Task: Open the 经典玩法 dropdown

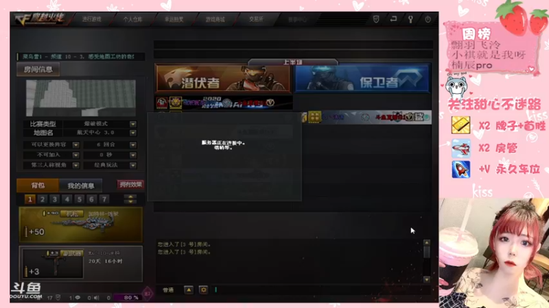Action: pos(132,165)
